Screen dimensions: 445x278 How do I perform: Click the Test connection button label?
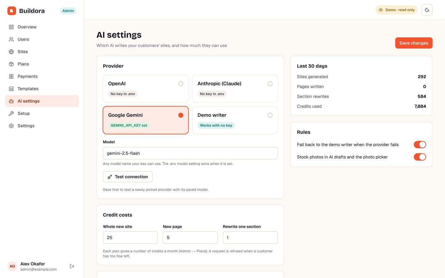click(131, 177)
